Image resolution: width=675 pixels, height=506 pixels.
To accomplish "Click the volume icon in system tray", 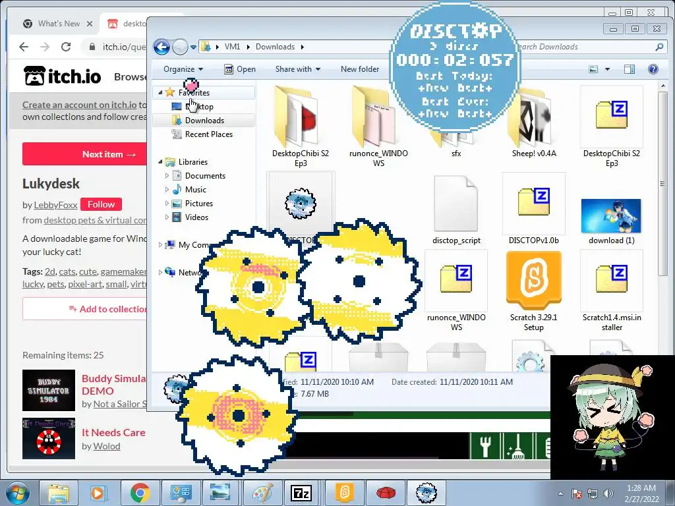I will point(608,493).
